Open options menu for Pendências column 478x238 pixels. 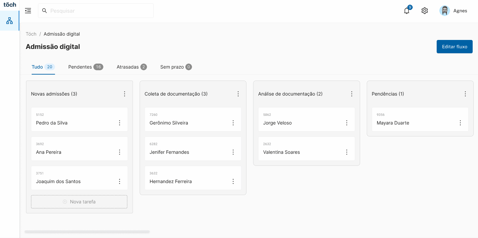pos(465,94)
